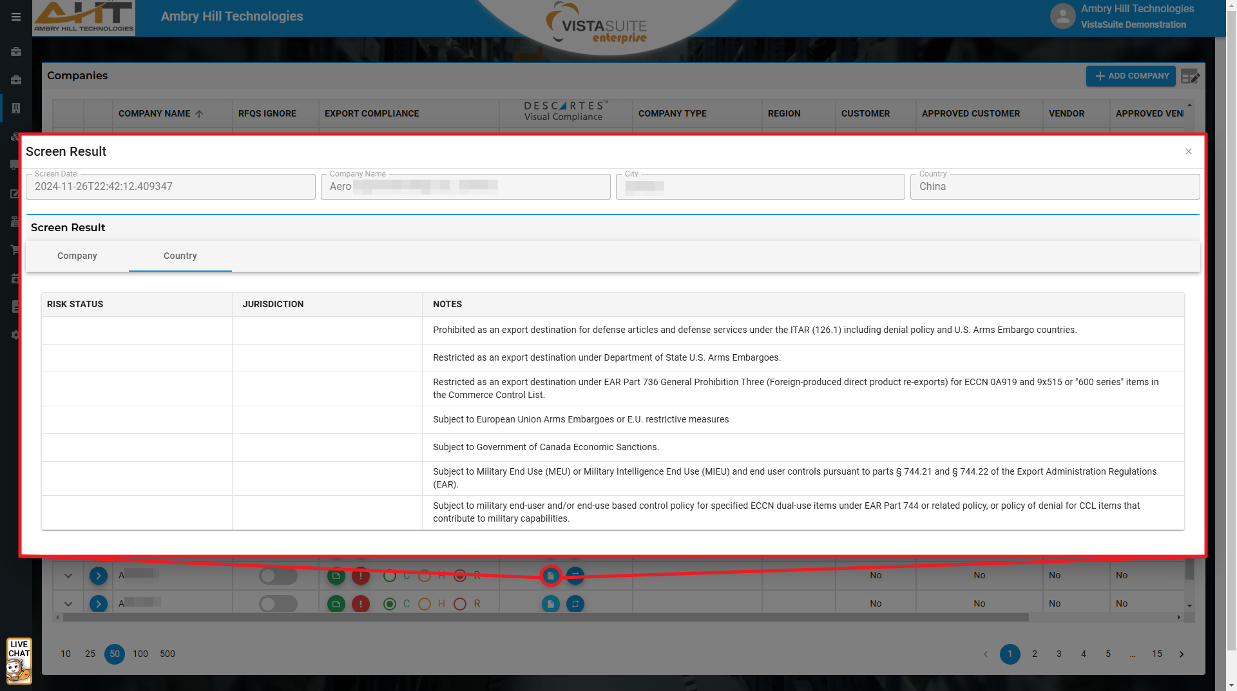Select the Country tab
This screenshot has width=1237, height=691.
(x=180, y=256)
